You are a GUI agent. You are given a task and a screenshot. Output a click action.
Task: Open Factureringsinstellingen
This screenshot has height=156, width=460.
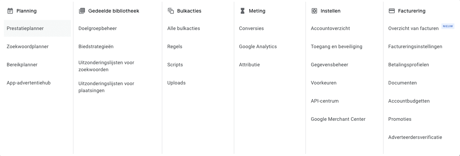[x=415, y=46]
